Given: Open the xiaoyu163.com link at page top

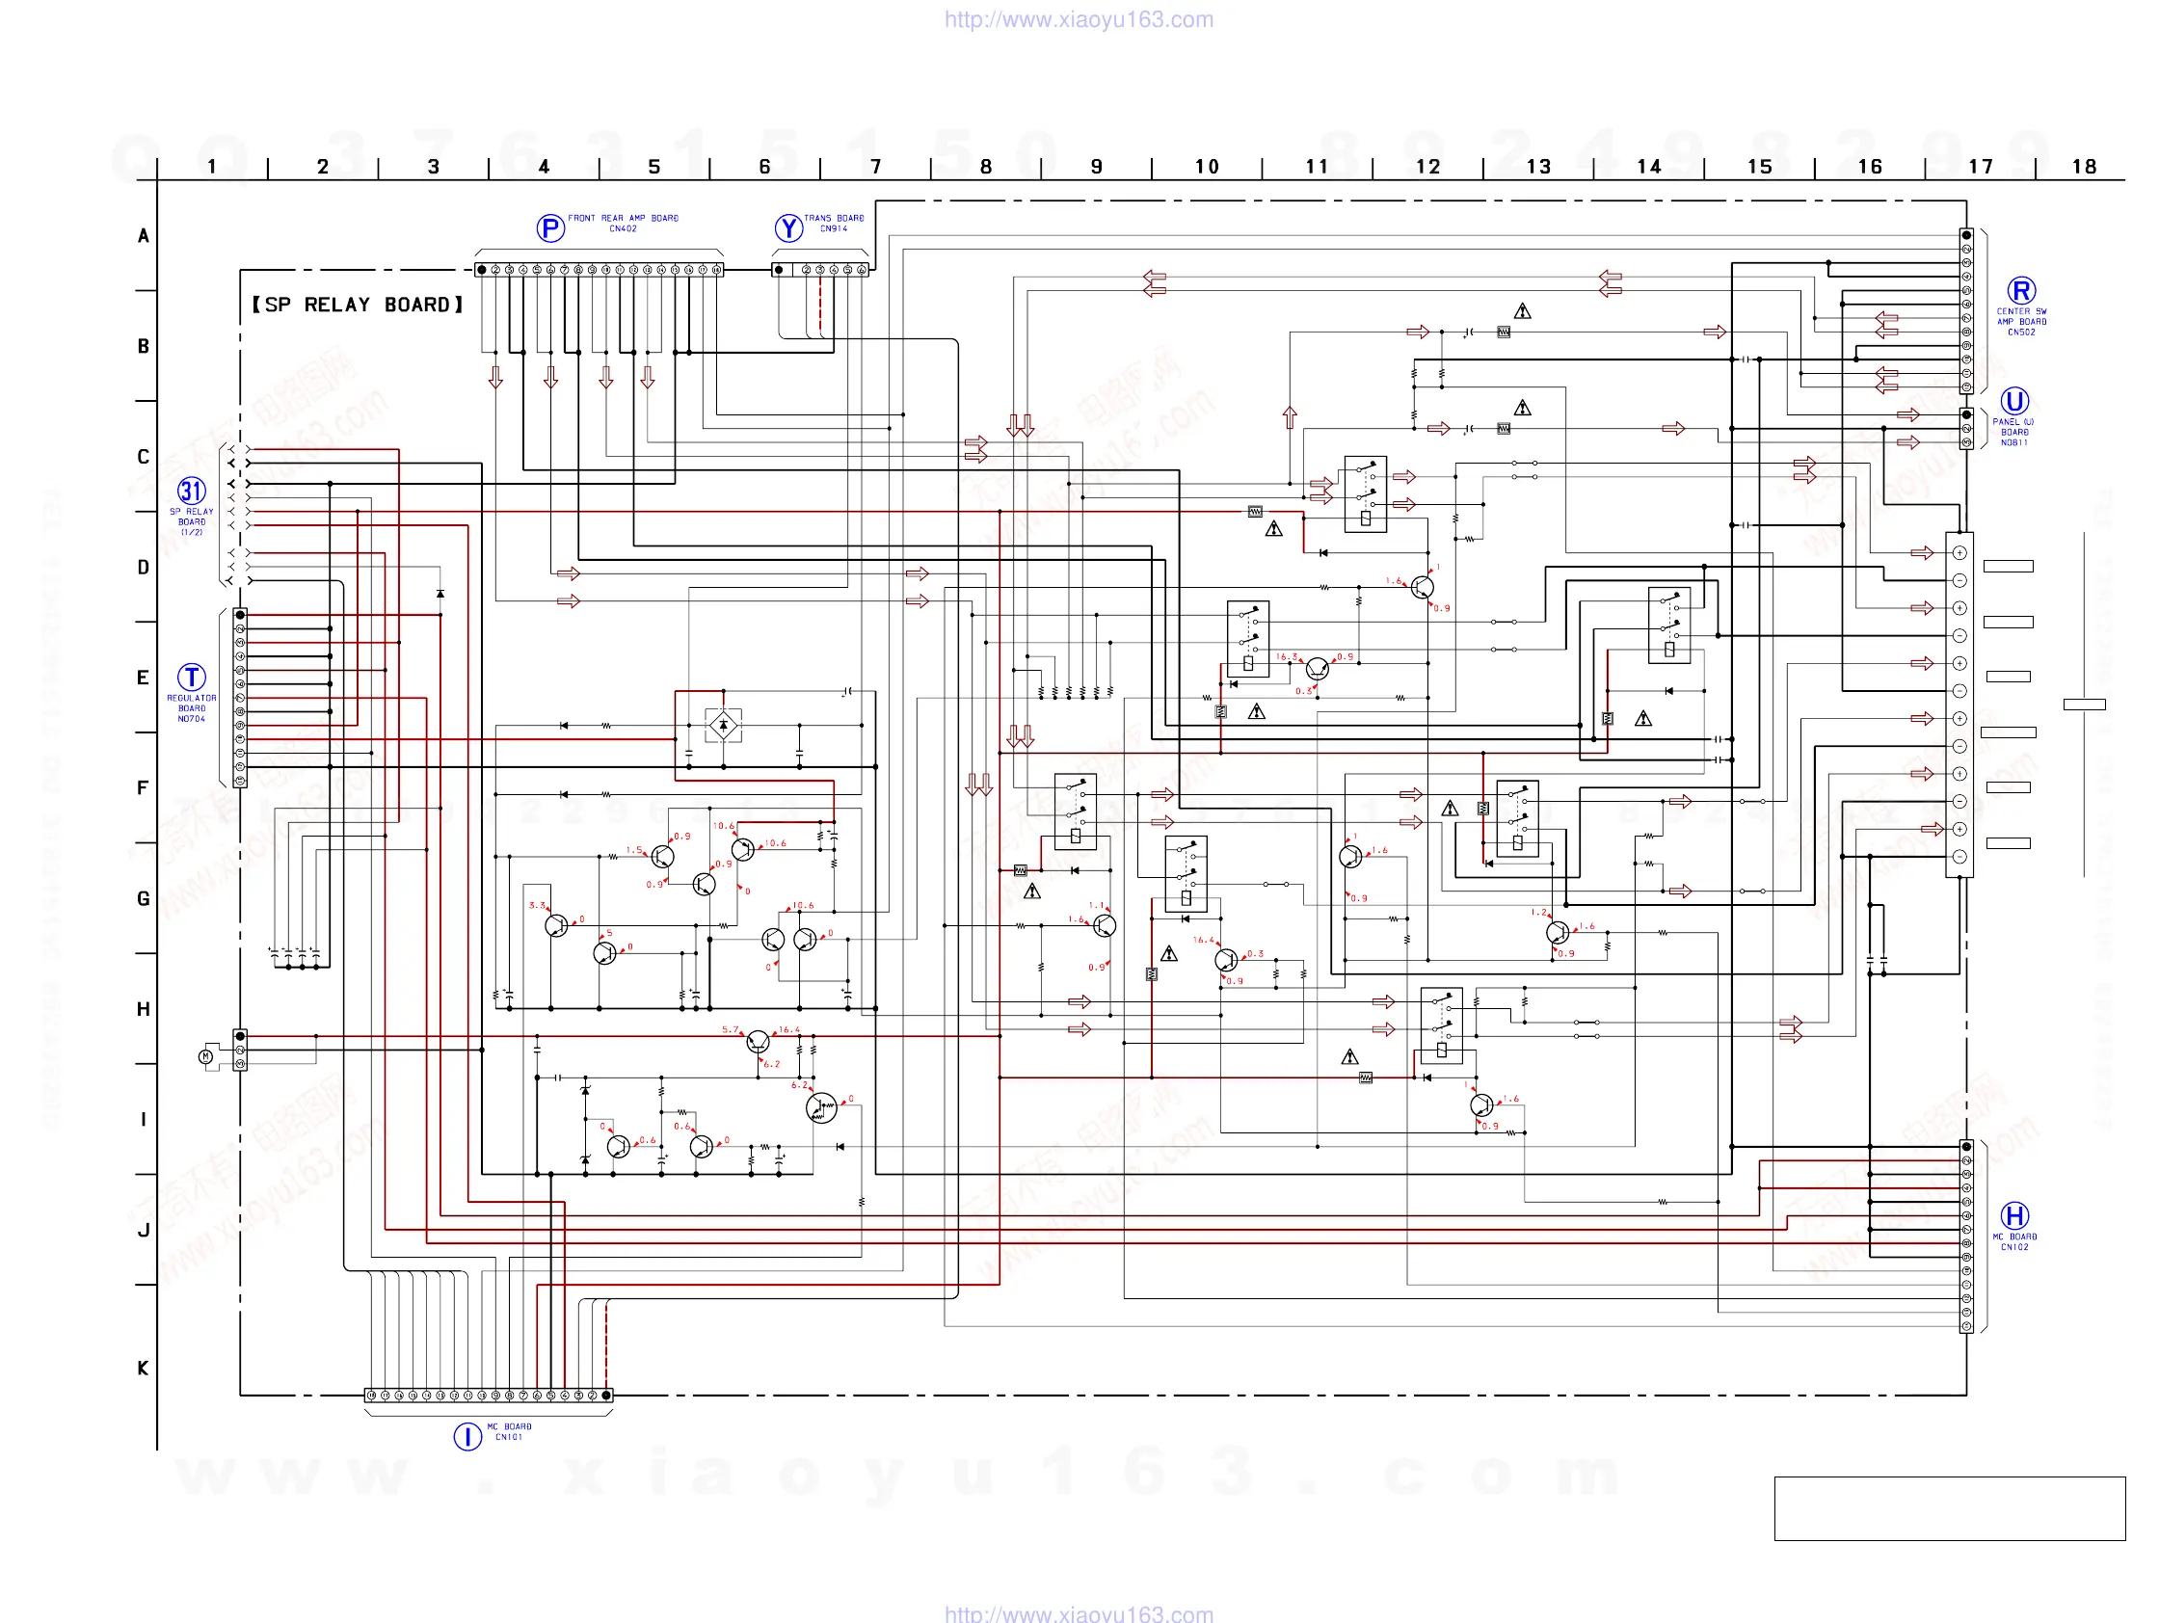Looking at the screenshot, I should (1079, 19).
